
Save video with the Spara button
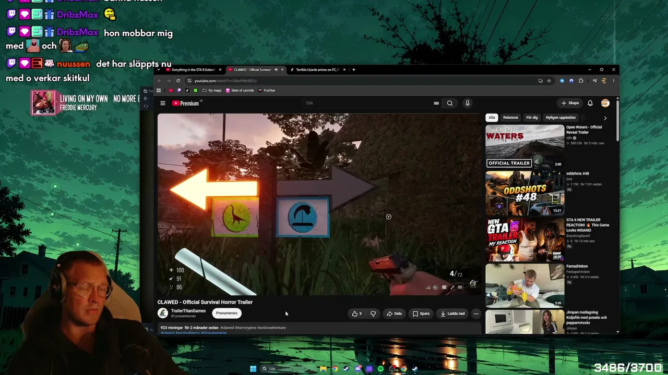(x=421, y=314)
